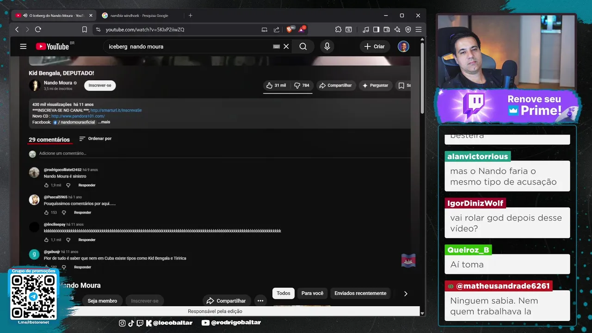Open the music playlist note icon
This screenshot has width=592, height=333.
click(366, 30)
